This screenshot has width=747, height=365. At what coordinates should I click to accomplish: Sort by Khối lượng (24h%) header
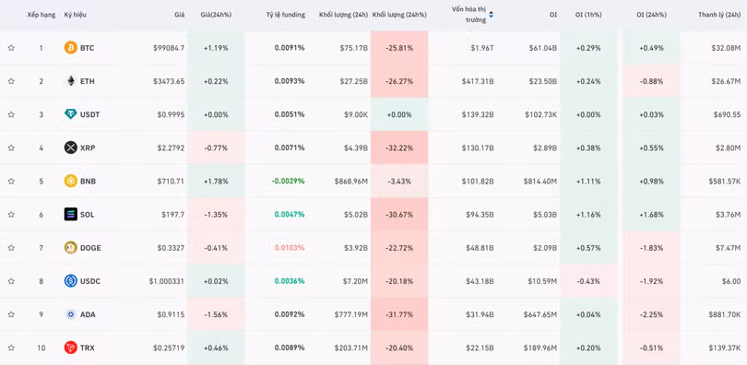pyautogui.click(x=399, y=15)
